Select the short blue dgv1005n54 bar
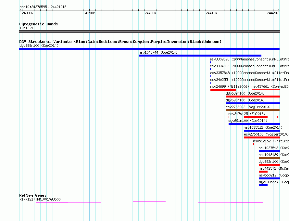289x221 pixels. [263, 185]
